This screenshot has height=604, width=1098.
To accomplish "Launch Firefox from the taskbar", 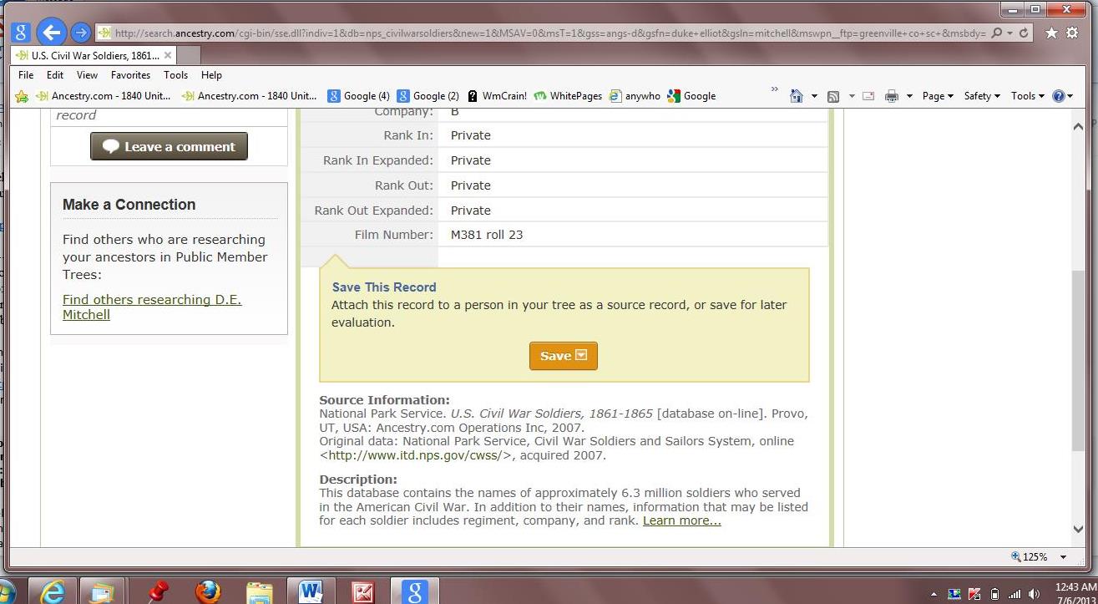I will pos(209,591).
